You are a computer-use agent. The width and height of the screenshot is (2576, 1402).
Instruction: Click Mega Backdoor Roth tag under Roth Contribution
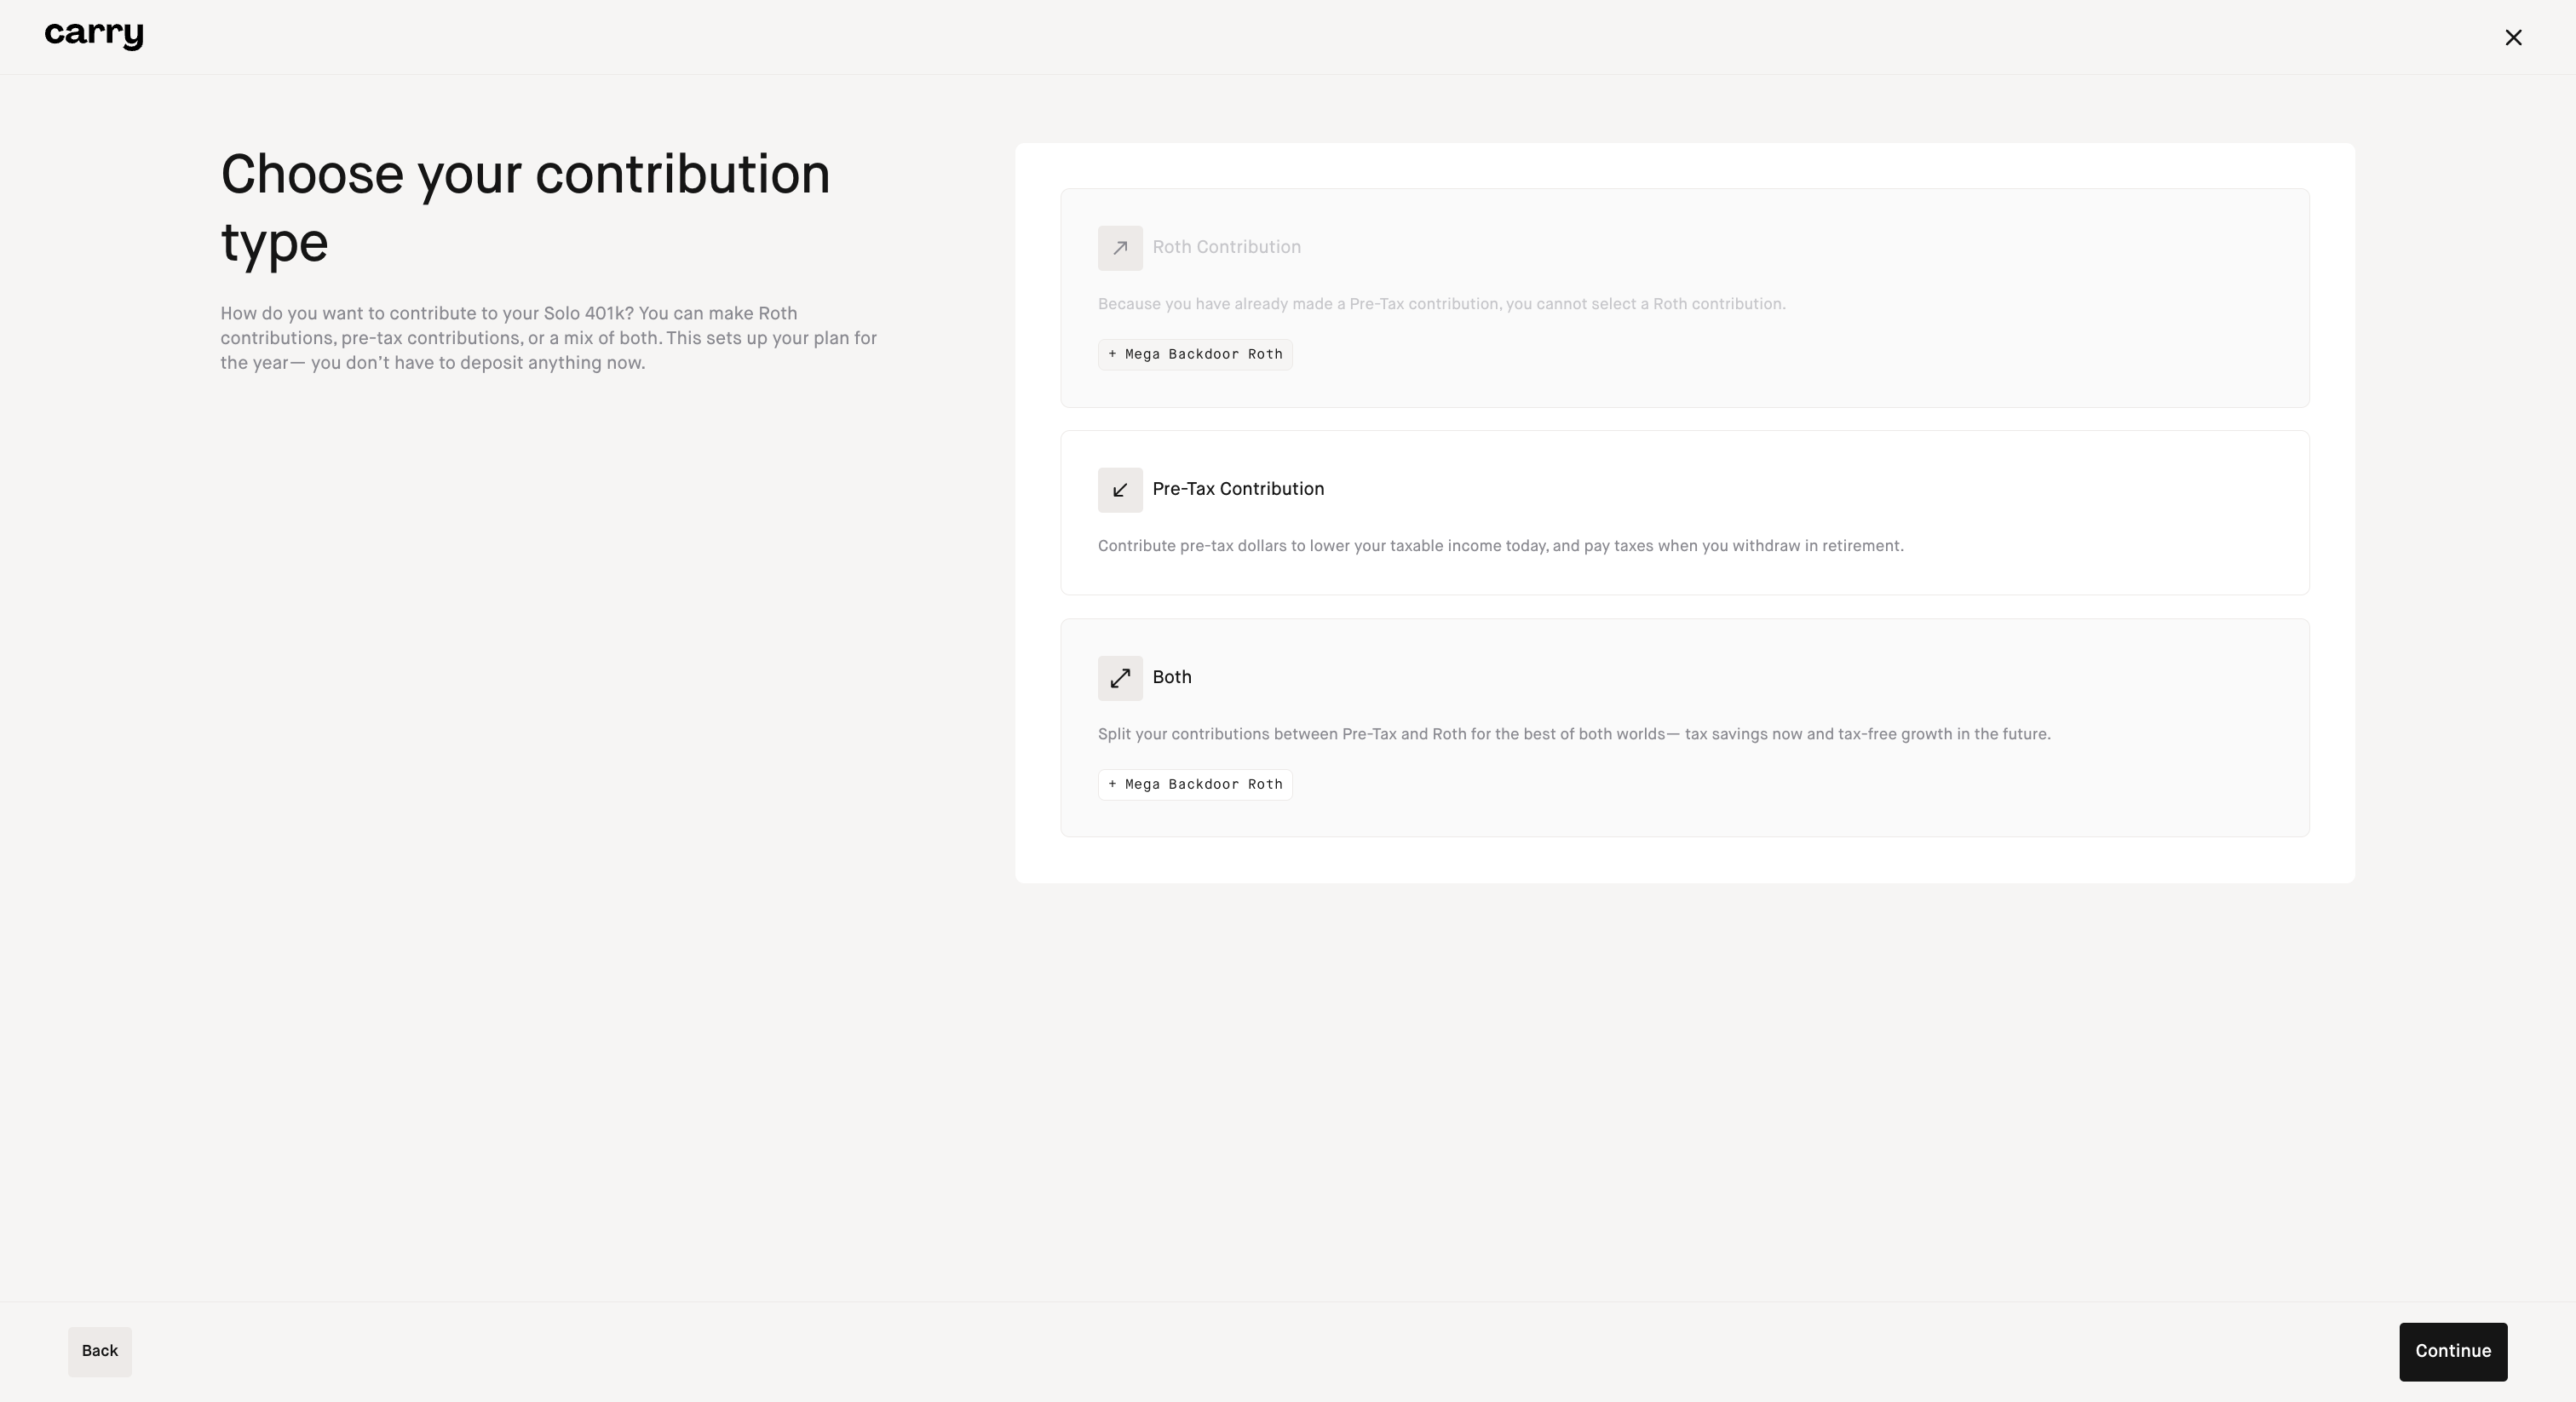[x=1194, y=354]
